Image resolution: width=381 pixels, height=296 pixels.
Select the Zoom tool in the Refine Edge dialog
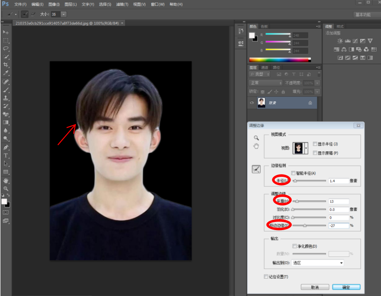pyautogui.click(x=256, y=137)
